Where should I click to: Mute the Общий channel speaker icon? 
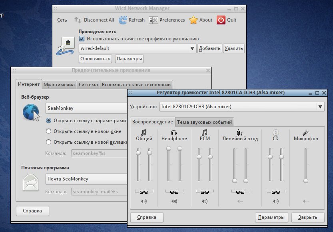pyautogui.click(x=144, y=201)
